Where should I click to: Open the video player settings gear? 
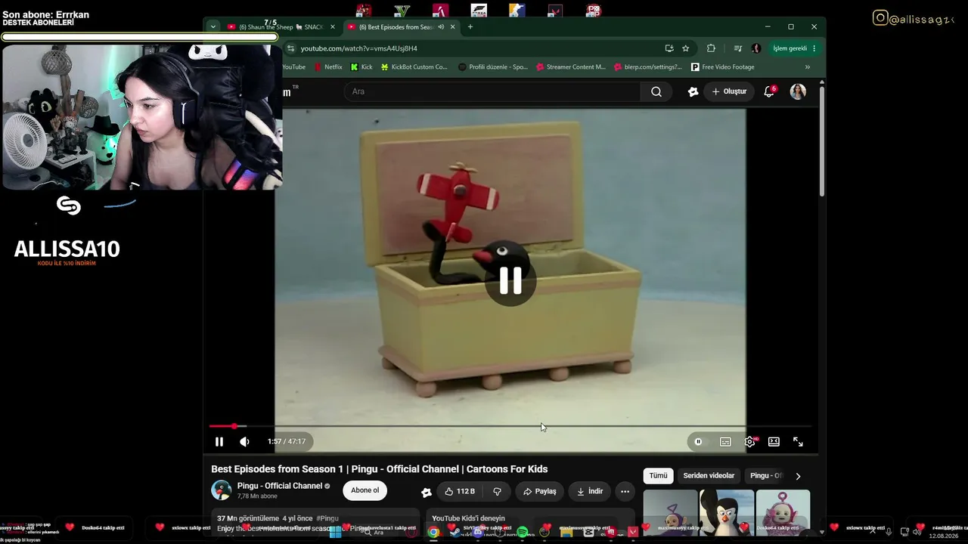[x=749, y=442]
